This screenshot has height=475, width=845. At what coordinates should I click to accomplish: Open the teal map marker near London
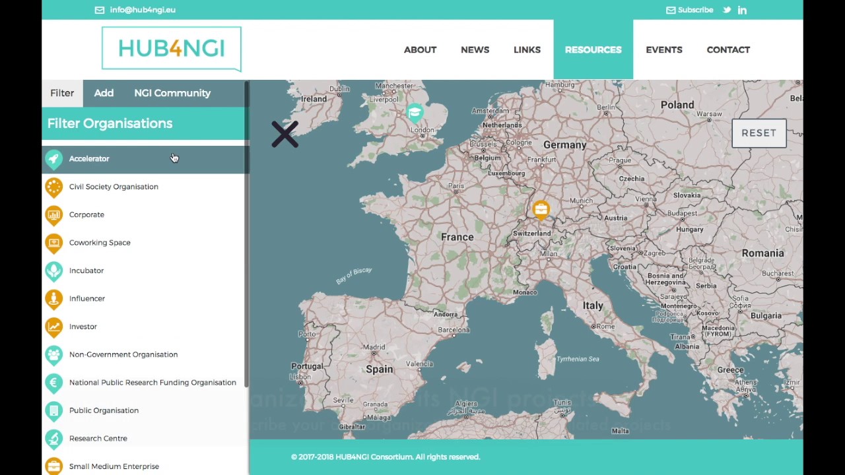pos(415,113)
